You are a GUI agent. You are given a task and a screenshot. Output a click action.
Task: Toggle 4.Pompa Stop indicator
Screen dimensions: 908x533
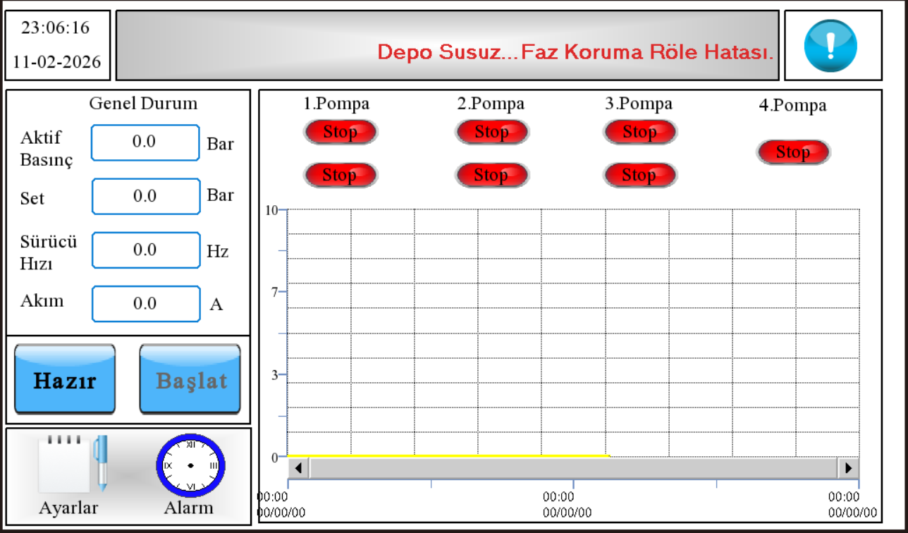click(793, 152)
